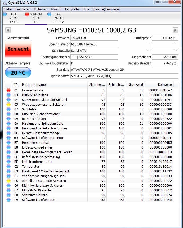The width and height of the screenshot is (183, 228).
Task: Select raw value 000000000172
Action: coord(161,181)
